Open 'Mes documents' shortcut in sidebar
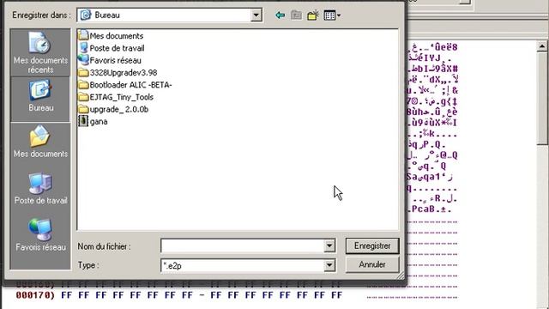This screenshot has width=549, height=309. (40, 142)
